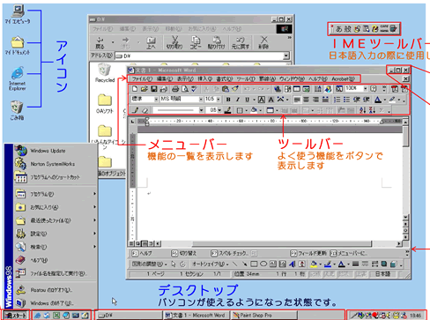This screenshot has width=430, height=320.
Task: Open the 編集 menu in Word
Action: pos(165,78)
